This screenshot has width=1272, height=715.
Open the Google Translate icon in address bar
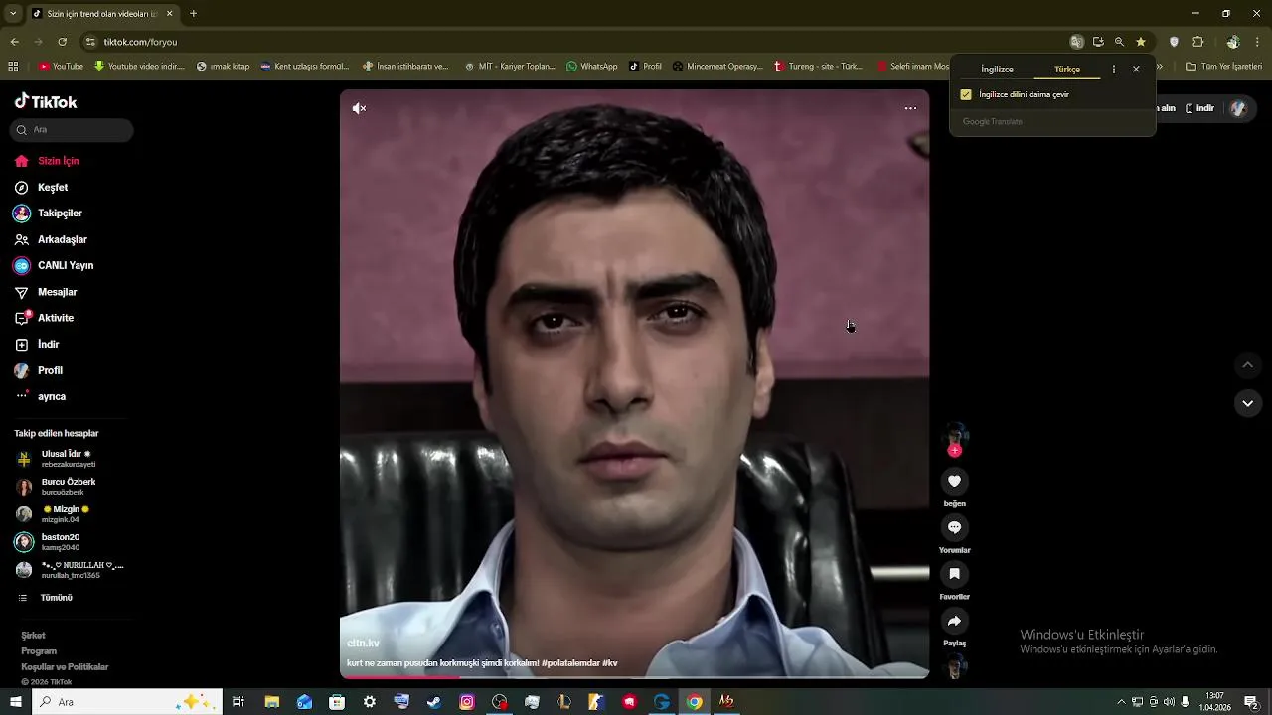coord(1076,42)
